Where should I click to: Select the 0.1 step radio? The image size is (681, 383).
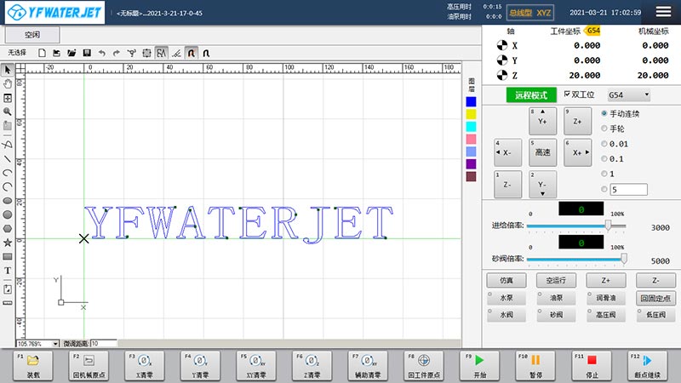coord(604,159)
